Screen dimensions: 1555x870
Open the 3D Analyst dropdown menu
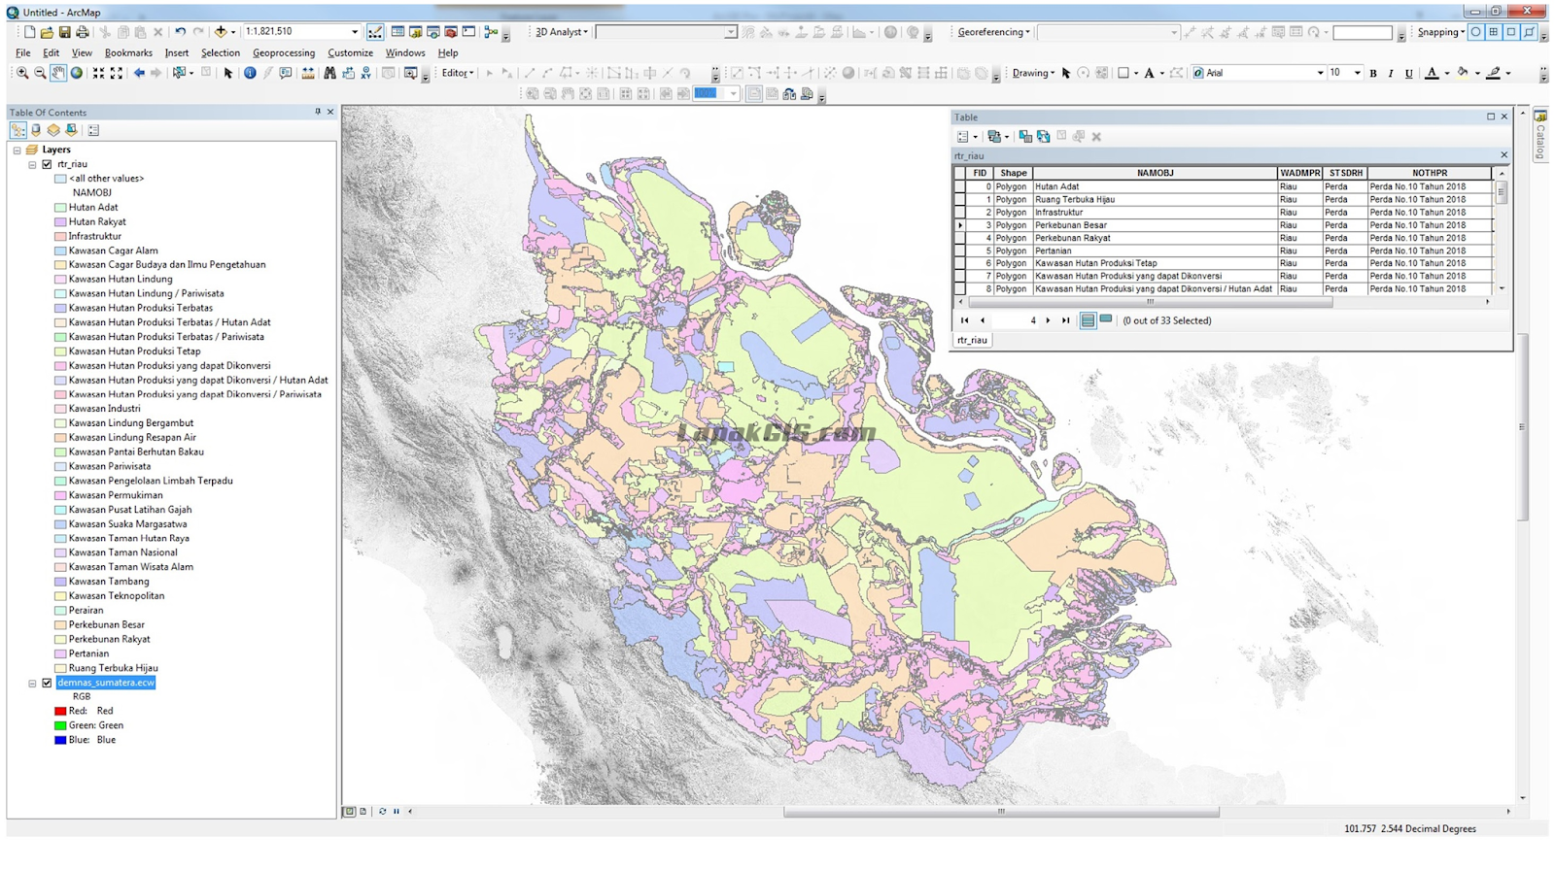click(562, 32)
